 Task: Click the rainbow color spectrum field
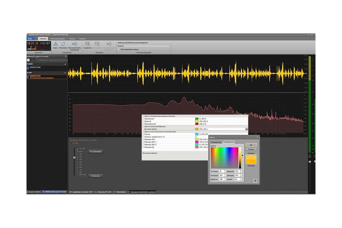(224, 158)
